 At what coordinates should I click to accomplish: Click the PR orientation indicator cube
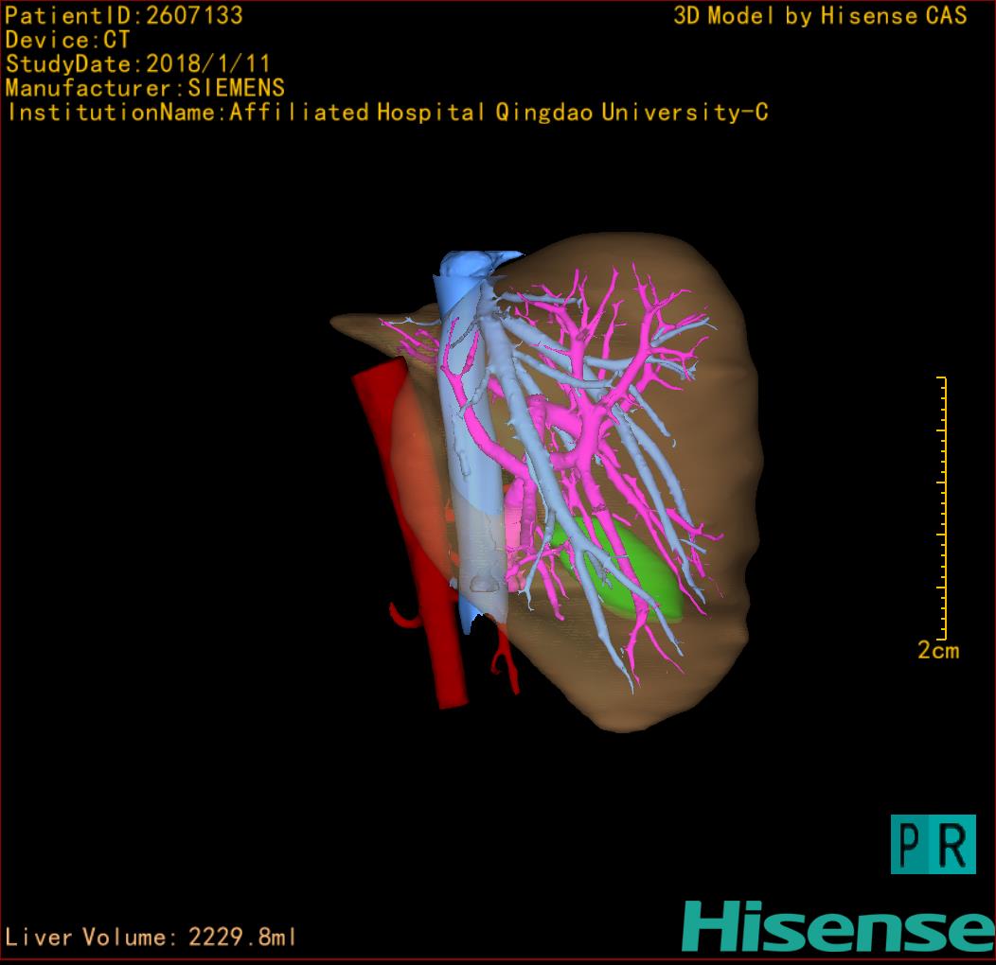[x=934, y=844]
